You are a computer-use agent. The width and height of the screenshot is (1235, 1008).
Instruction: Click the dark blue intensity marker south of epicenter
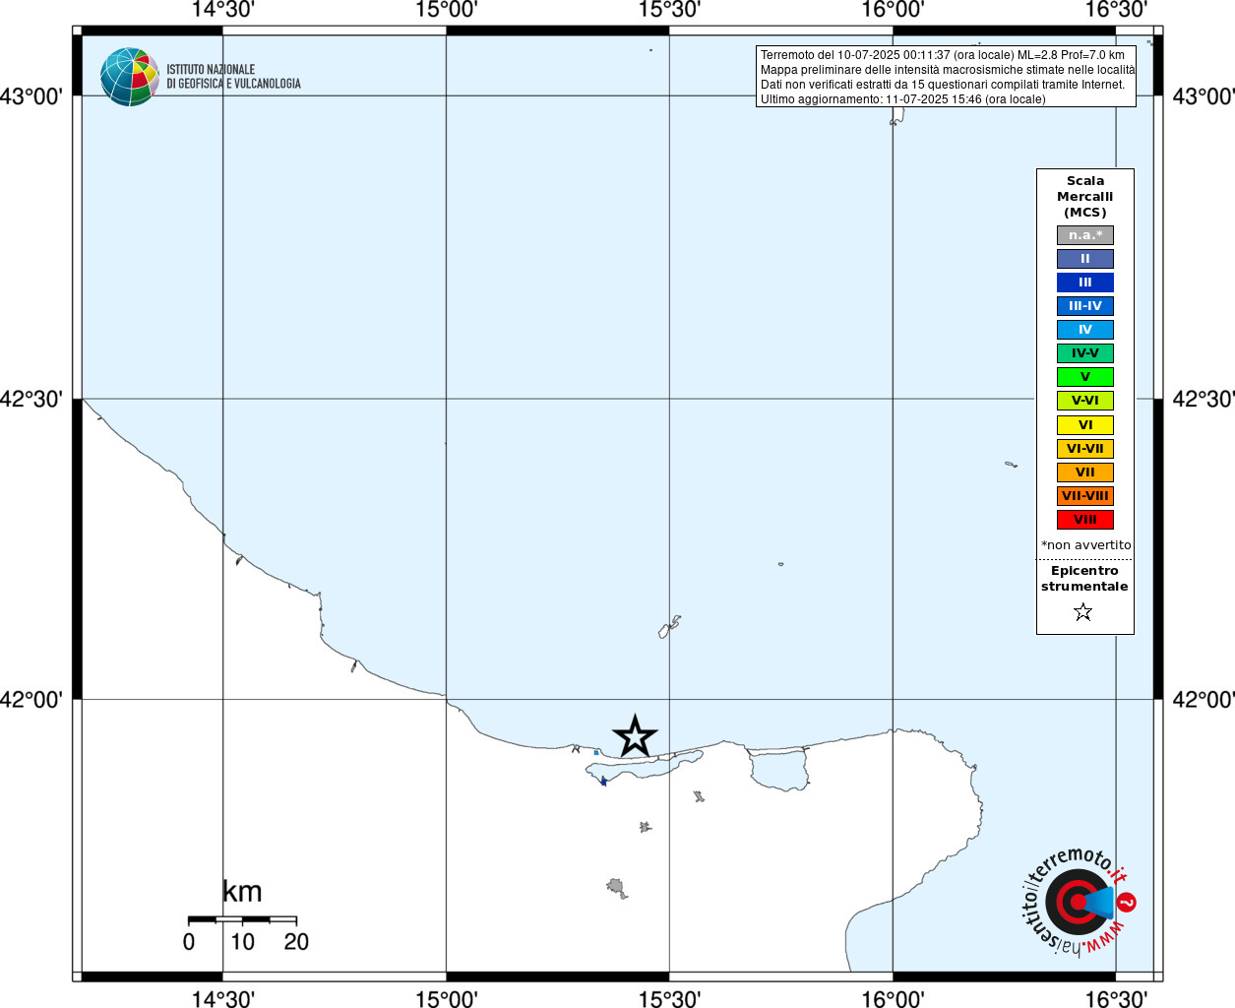[603, 782]
